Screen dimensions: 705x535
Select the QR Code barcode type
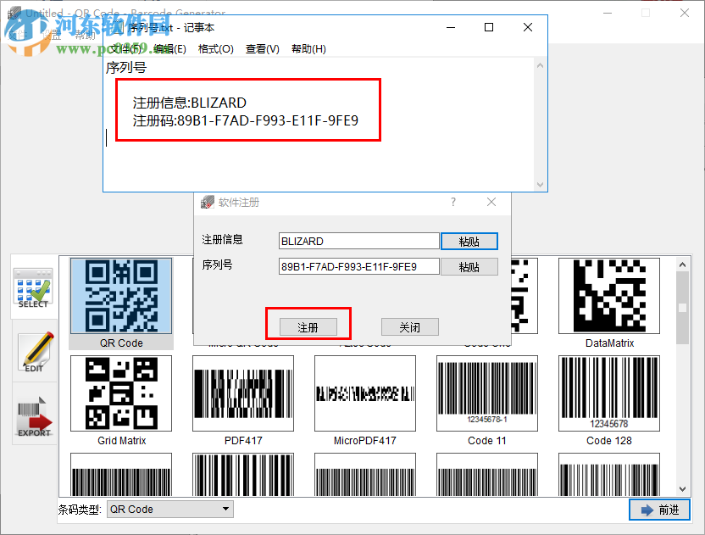pyautogui.click(x=120, y=296)
